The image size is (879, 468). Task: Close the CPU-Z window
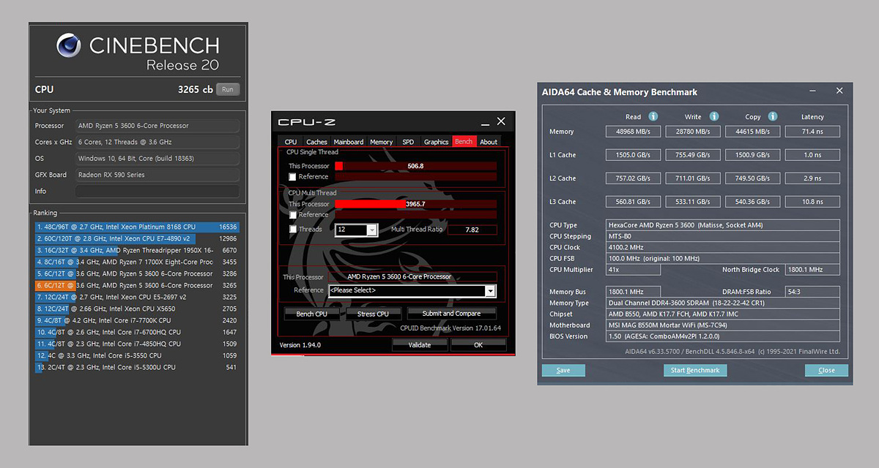click(x=501, y=121)
